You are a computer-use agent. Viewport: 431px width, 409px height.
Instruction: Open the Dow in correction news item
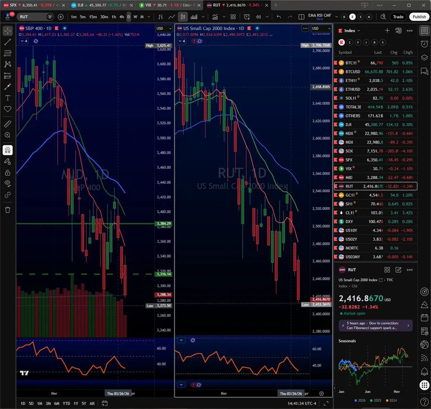375,326
